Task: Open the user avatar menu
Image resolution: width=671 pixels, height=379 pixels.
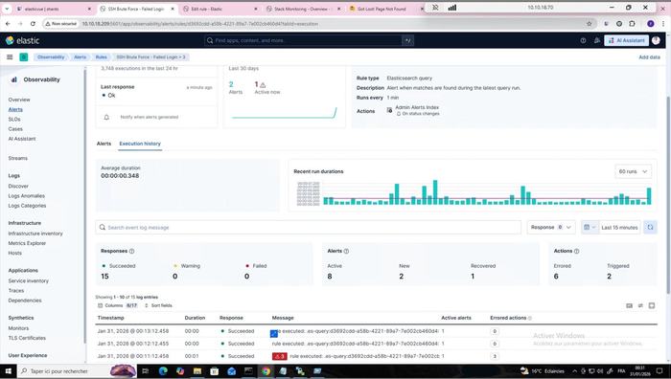Action: click(656, 40)
